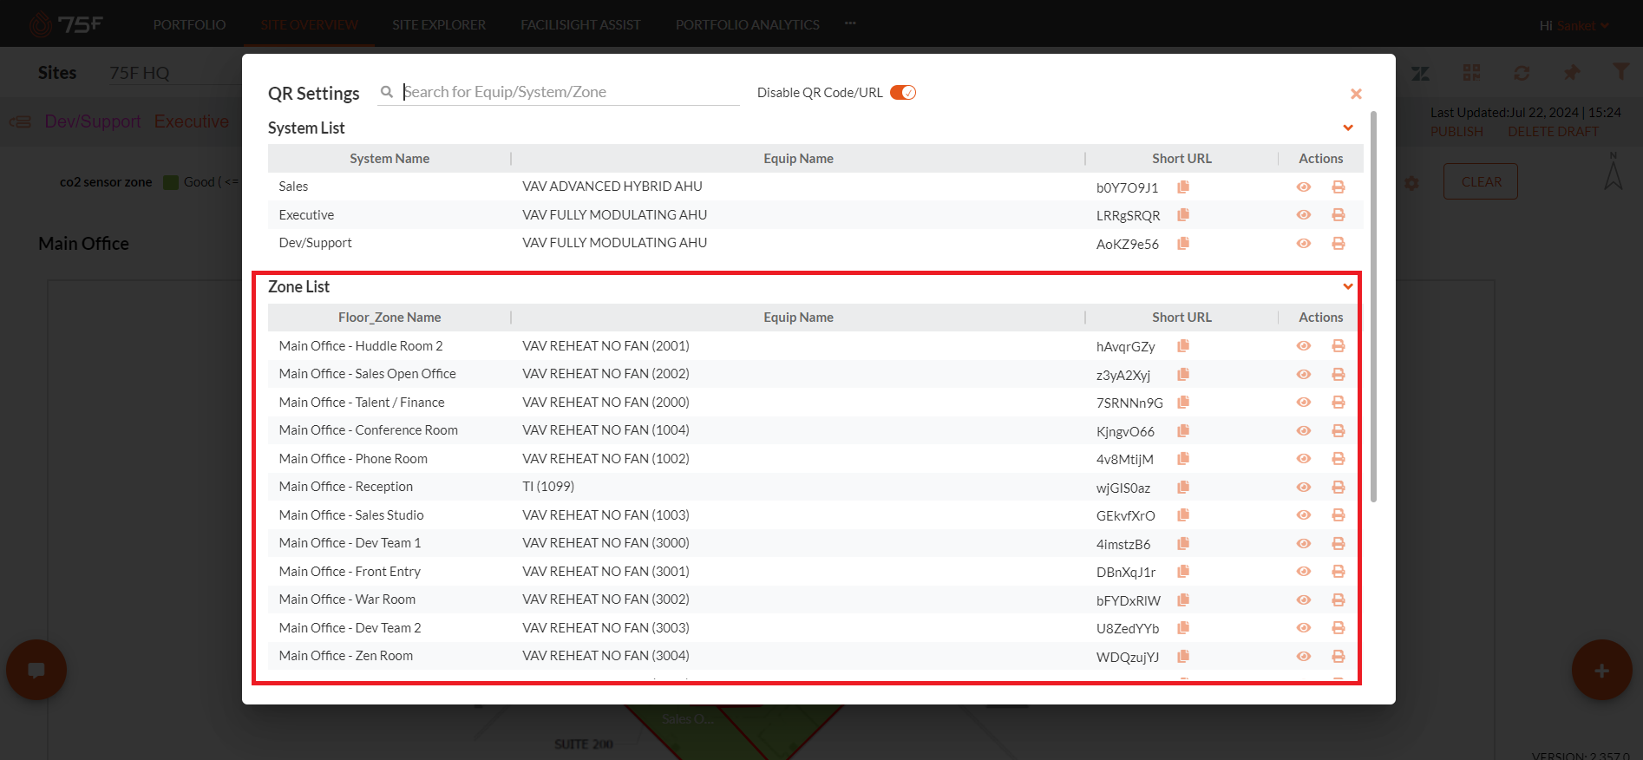Print QR code for Zen Room

tap(1339, 656)
